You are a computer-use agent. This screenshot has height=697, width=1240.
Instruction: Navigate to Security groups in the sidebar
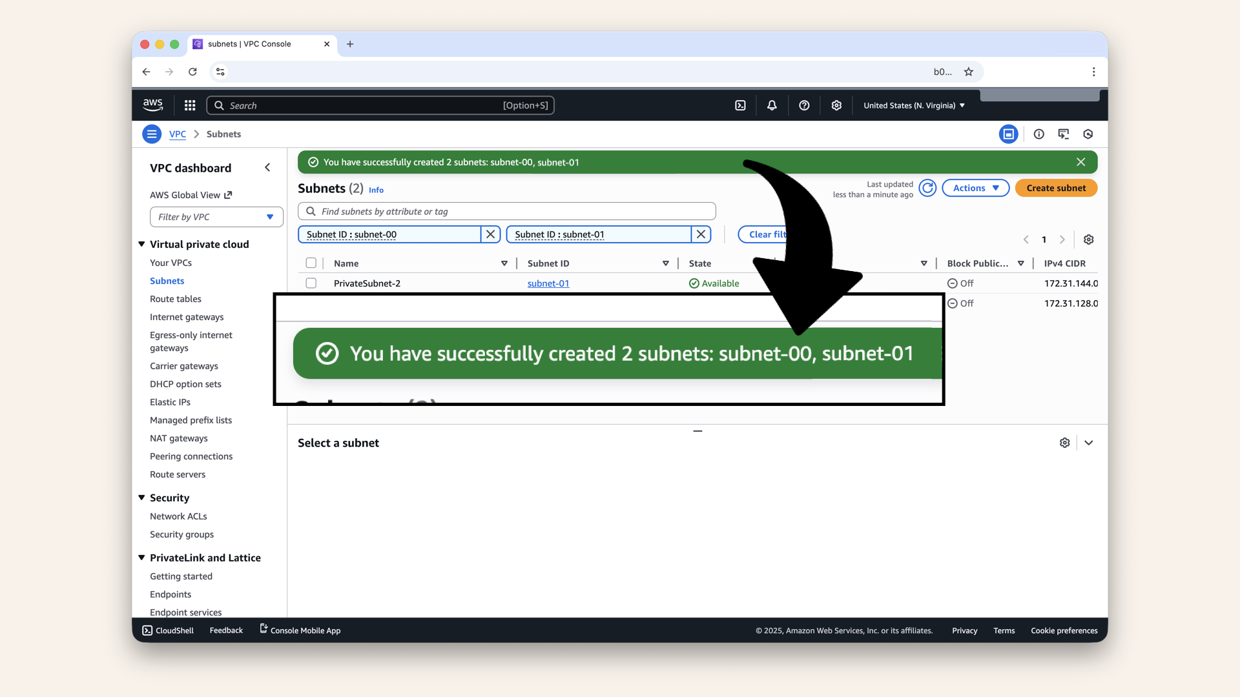(181, 534)
